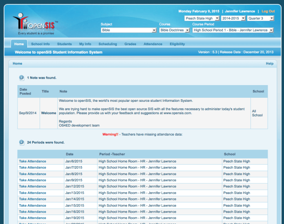Take Attendance for Jan/8/2015
Screen dimensions: 284x224
tap(33, 174)
